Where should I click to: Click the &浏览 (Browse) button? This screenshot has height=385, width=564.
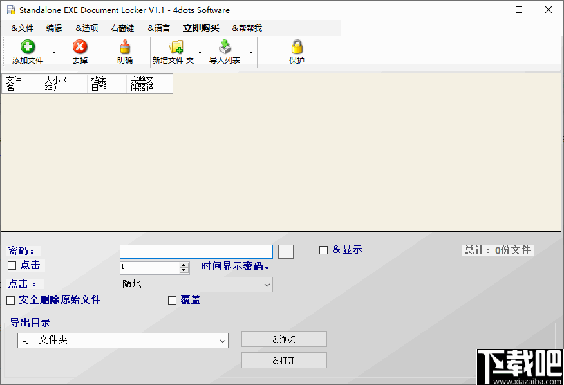(x=283, y=339)
